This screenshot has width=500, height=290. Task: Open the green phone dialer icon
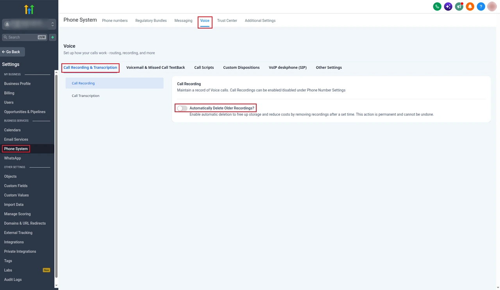tap(437, 7)
